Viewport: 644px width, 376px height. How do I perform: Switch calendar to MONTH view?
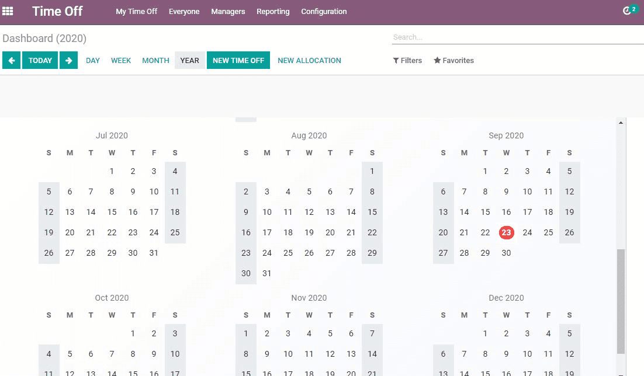pos(155,60)
